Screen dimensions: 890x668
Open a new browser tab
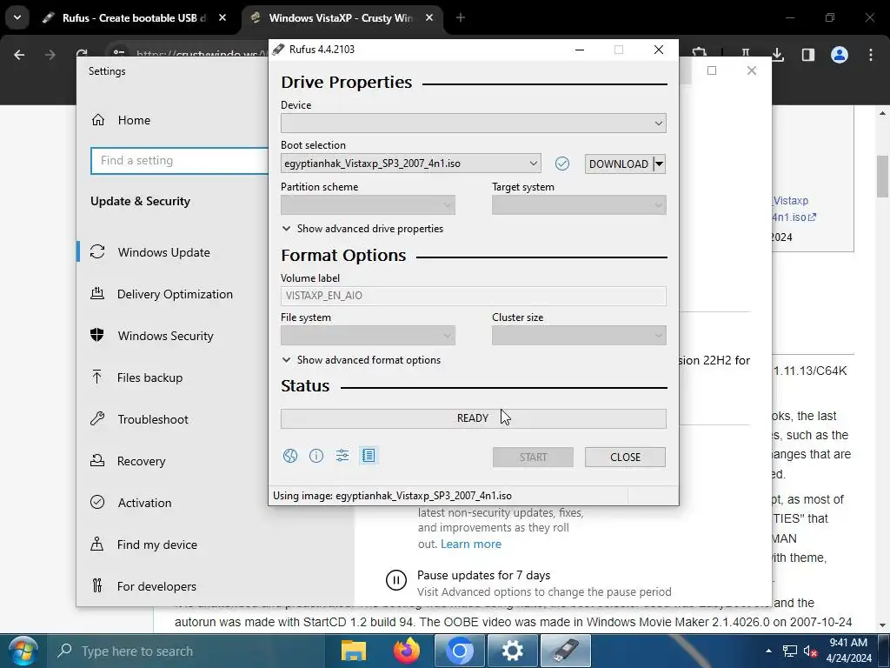coord(461,18)
